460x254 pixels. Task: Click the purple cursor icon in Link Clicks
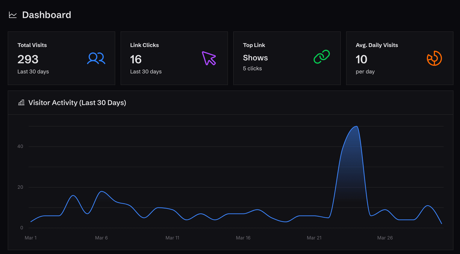pos(209,58)
